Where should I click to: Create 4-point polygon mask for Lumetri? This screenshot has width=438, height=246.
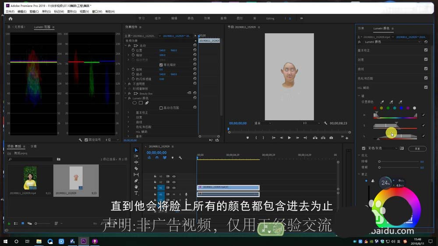[141, 103]
